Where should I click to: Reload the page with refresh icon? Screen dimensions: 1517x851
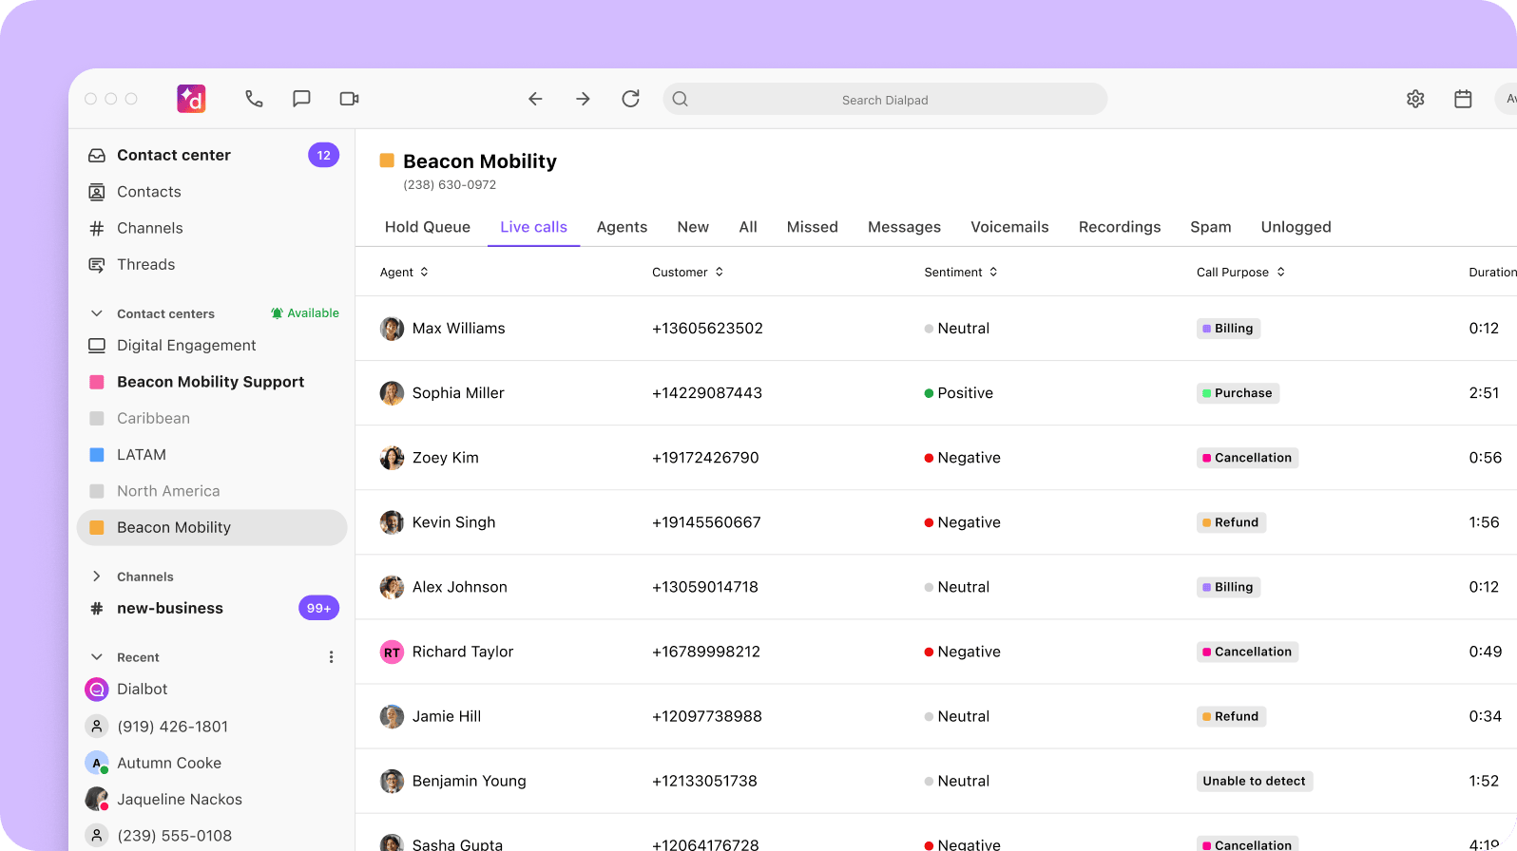coord(630,99)
